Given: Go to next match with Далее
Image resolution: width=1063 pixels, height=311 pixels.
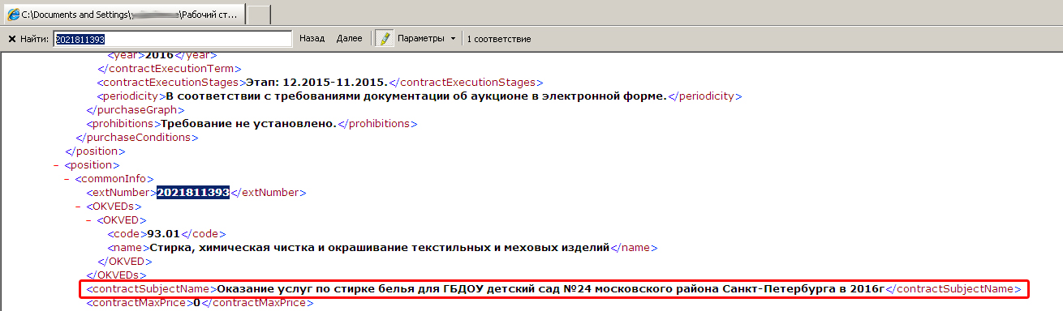Looking at the screenshot, I should click(x=350, y=39).
